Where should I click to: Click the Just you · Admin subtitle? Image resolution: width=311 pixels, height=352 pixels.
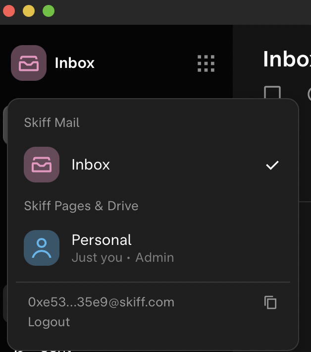123,257
